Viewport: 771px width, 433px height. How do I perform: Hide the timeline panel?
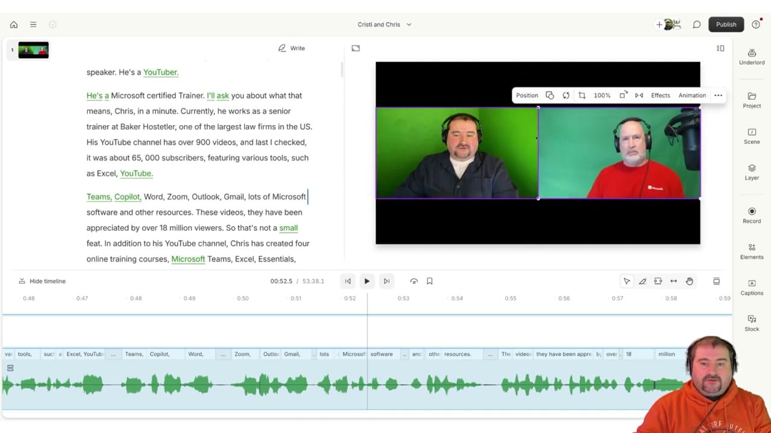pos(42,281)
